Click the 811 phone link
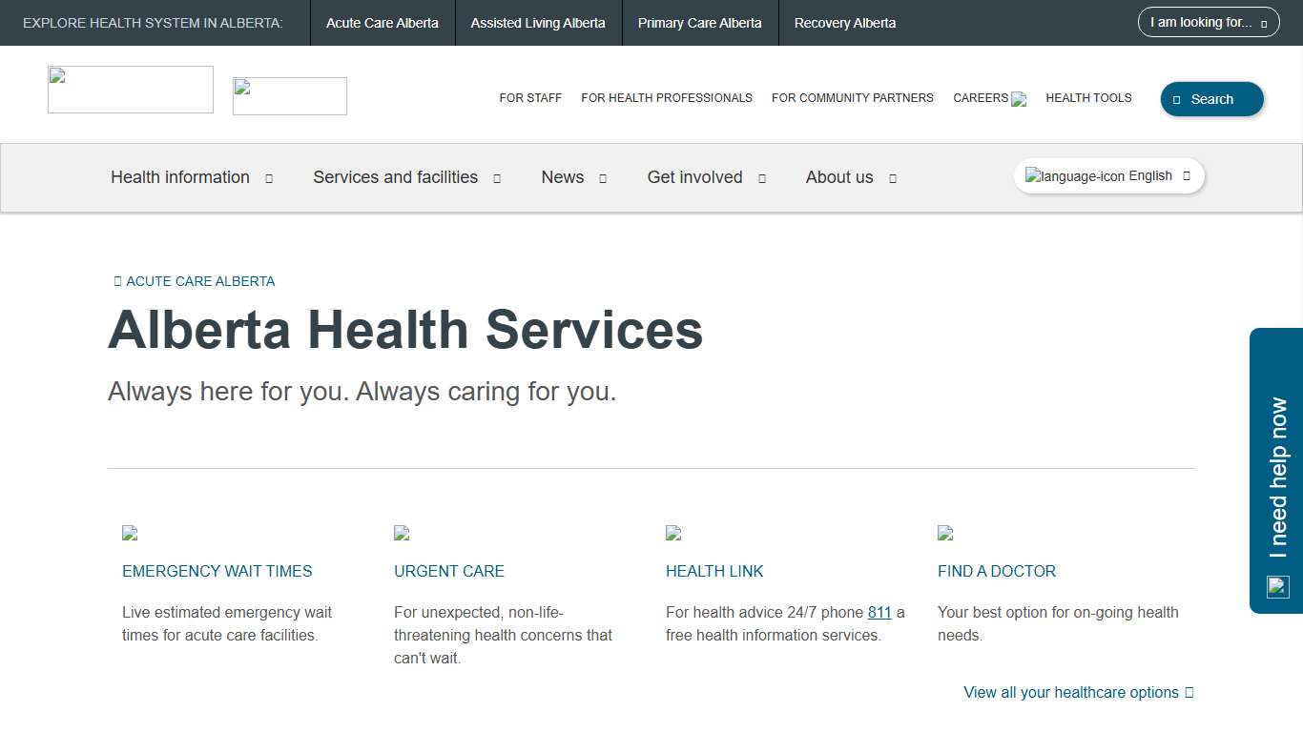Screen dimensions: 1303x732 [879, 612]
